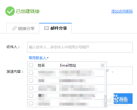The image size is (137, 110).
Task: Click the 发送内容 message text area
Action: (120, 76)
